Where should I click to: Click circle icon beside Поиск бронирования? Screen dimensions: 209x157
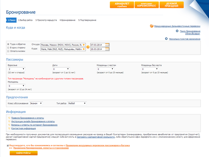(x=177, y=31)
